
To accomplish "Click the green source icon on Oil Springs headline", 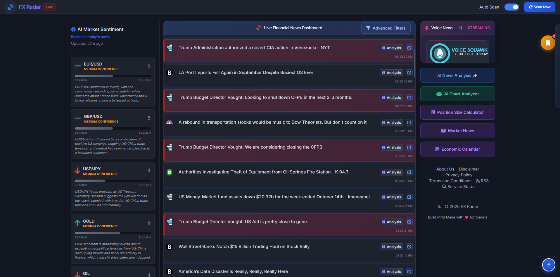I will click(x=170, y=172).
